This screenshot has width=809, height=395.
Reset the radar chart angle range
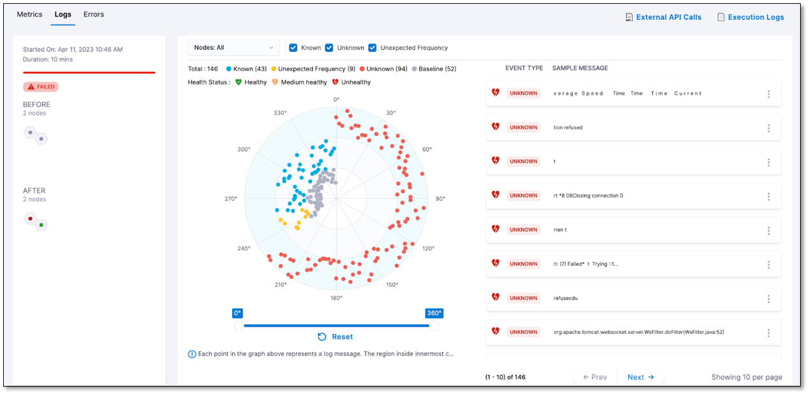click(335, 337)
